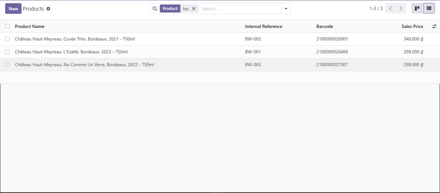
Task: Remove the 'bw' Product search filter
Action: (x=194, y=9)
